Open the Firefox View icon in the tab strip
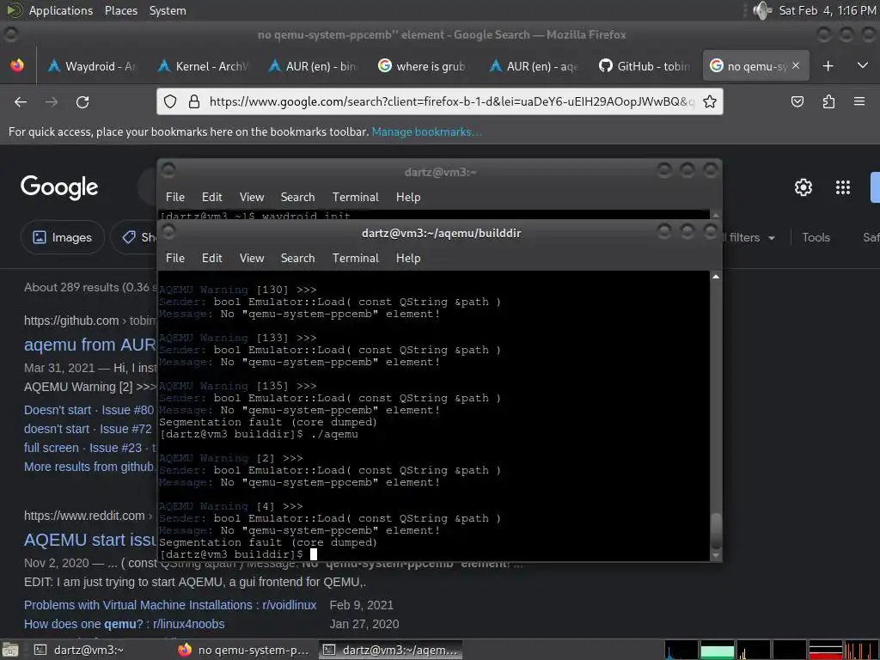Image resolution: width=880 pixels, height=660 pixels. click(17, 65)
